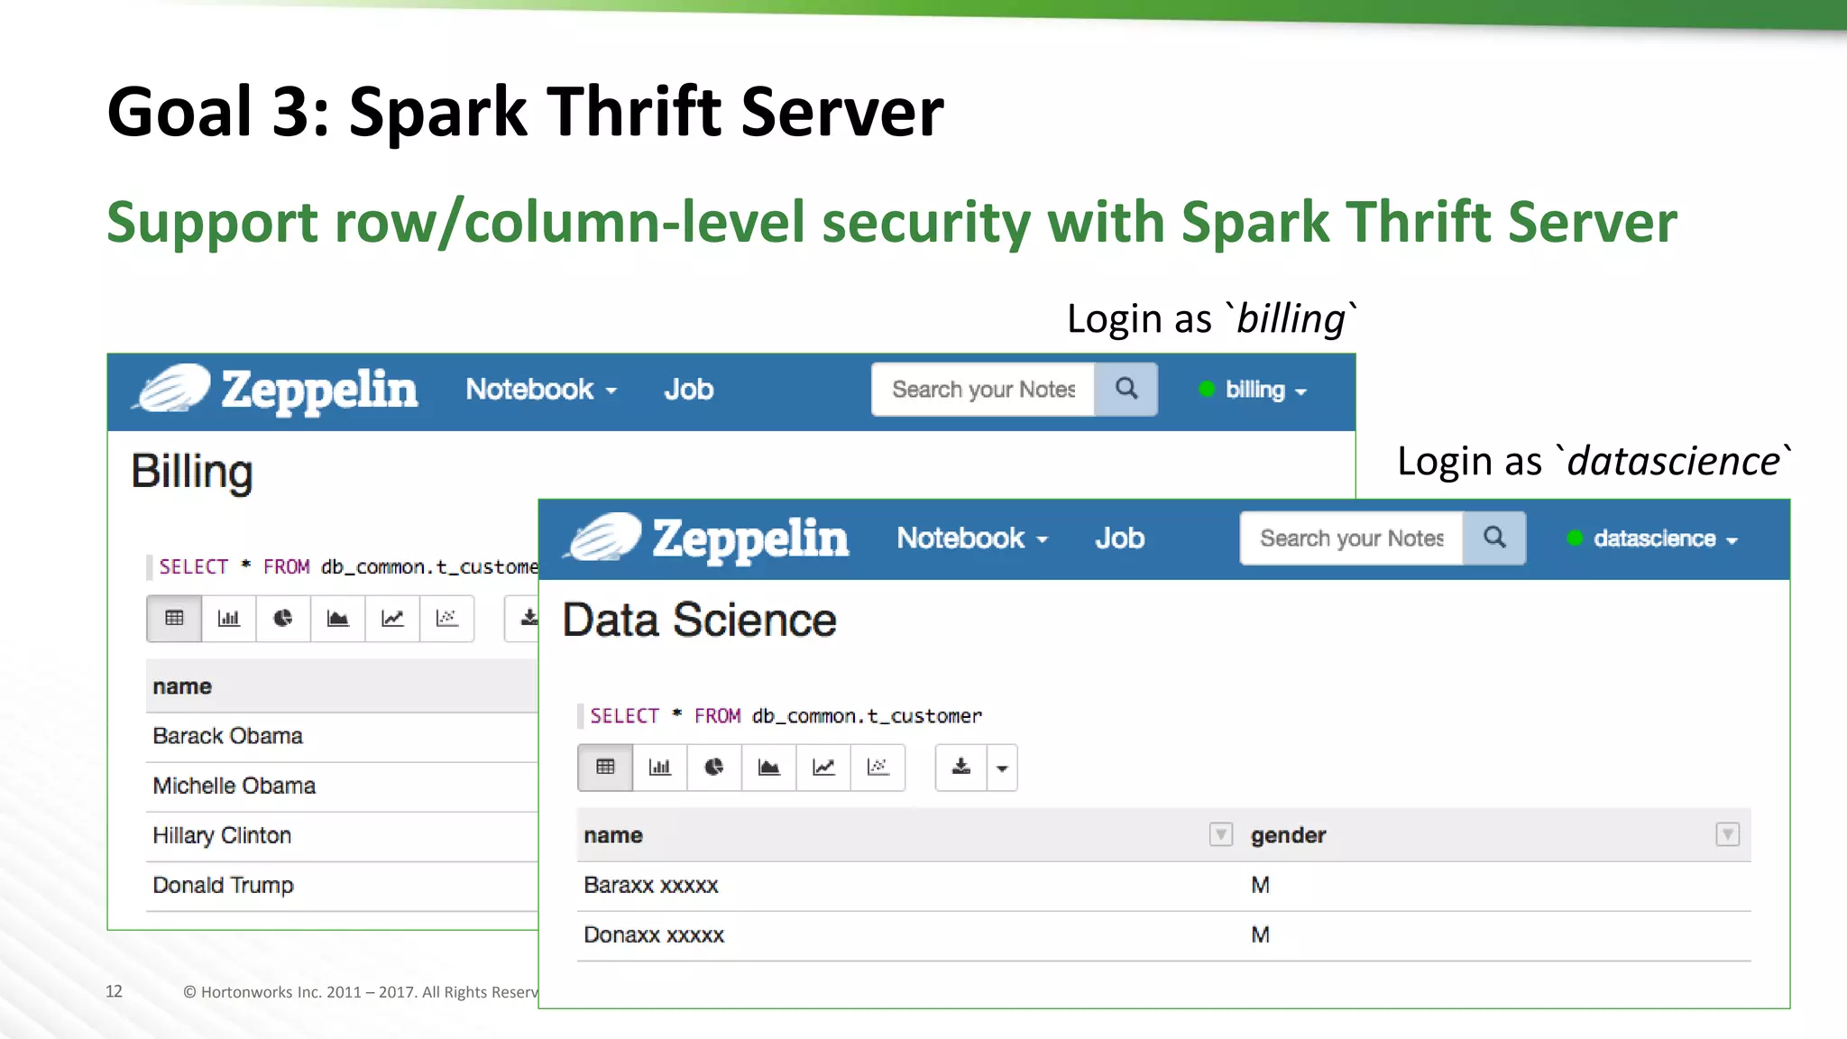Screen dimensions: 1847x1039
Task: Open the Job tab in the billing window
Action: [x=689, y=390]
